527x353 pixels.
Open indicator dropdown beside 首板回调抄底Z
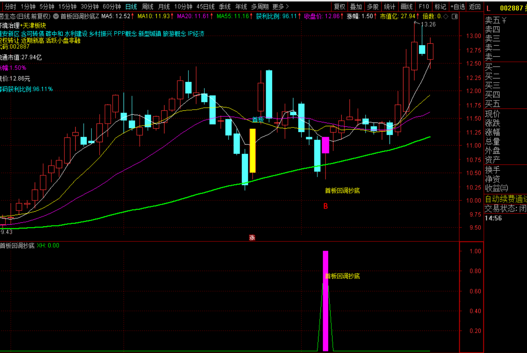pos(56,16)
